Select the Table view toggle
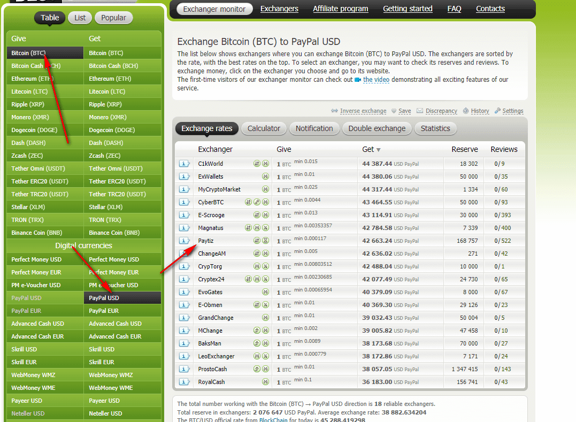This screenshot has height=422, width=576. (50, 18)
